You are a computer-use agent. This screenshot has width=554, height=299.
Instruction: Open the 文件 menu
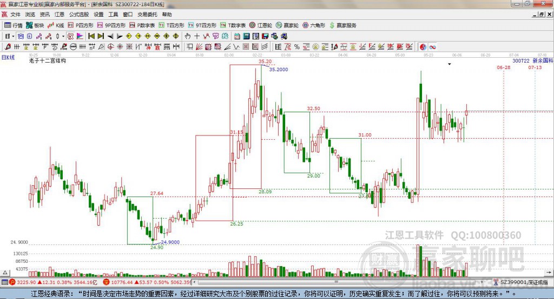[x=15, y=15]
